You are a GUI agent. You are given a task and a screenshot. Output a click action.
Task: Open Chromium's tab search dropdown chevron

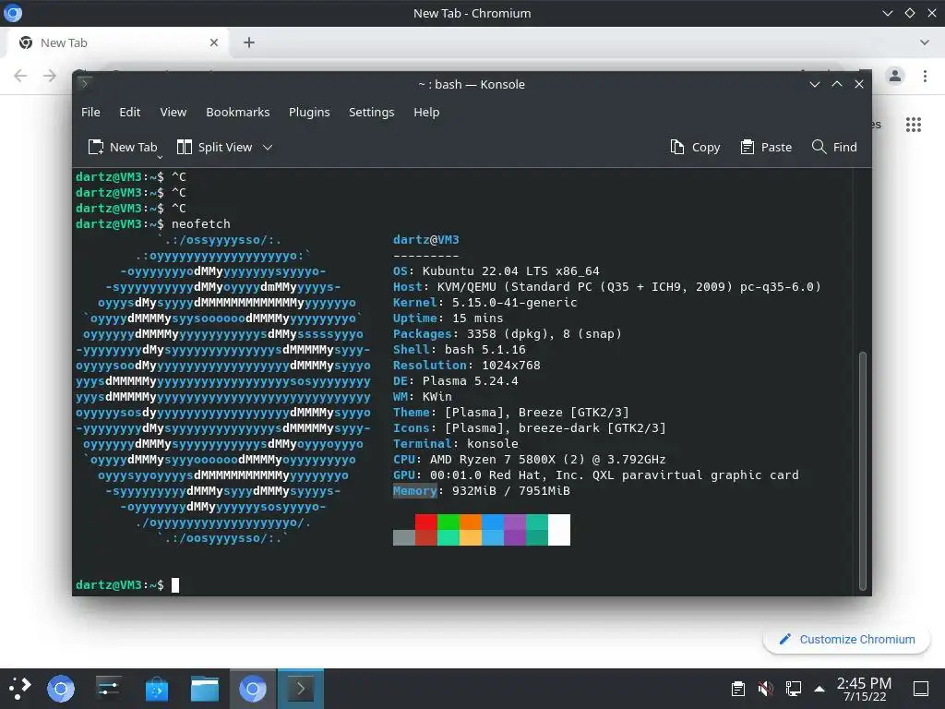tap(925, 42)
